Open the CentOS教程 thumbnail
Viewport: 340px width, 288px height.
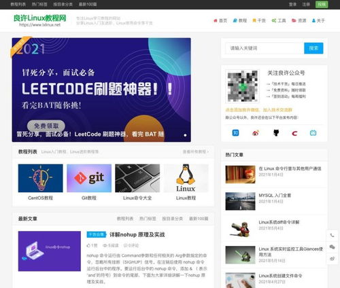pos(40,178)
